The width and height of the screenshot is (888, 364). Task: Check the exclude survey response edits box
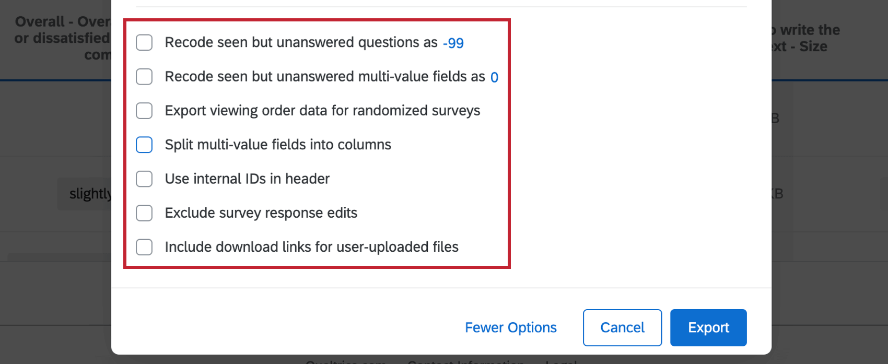(144, 213)
